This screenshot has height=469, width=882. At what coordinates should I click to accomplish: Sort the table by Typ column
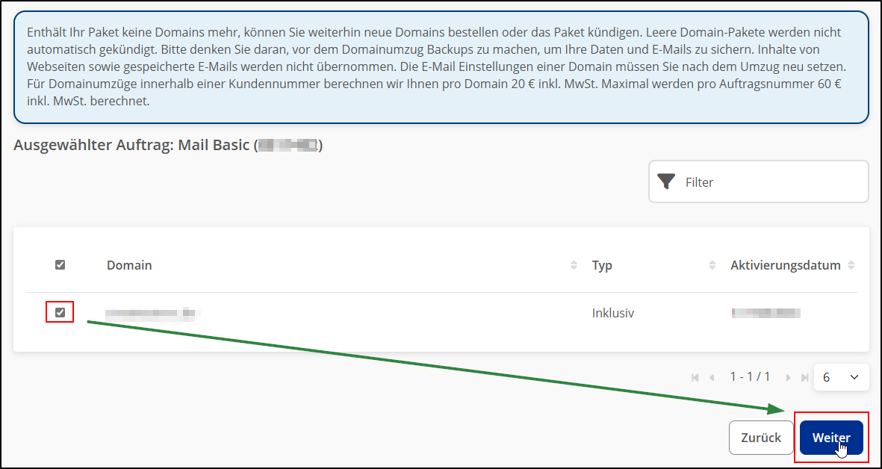(x=713, y=265)
